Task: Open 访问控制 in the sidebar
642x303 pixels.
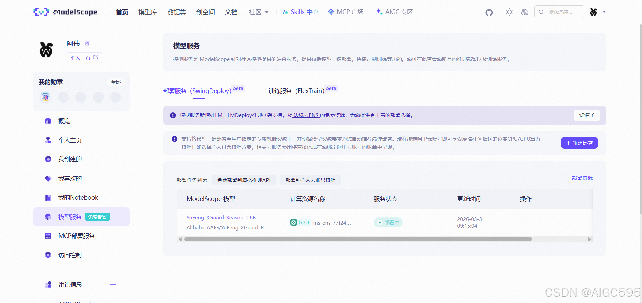Action: point(70,255)
